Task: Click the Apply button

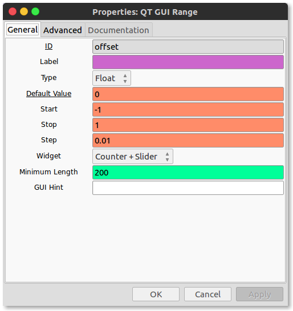Action: point(259,294)
